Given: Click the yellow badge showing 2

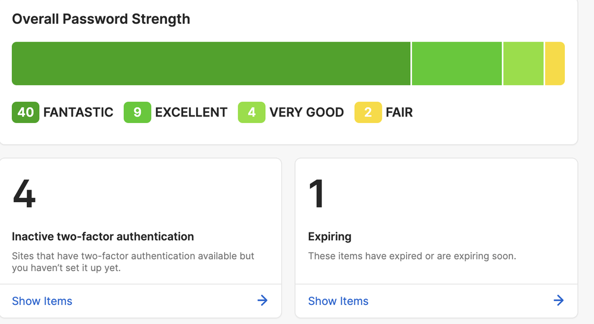Looking at the screenshot, I should tap(368, 112).
